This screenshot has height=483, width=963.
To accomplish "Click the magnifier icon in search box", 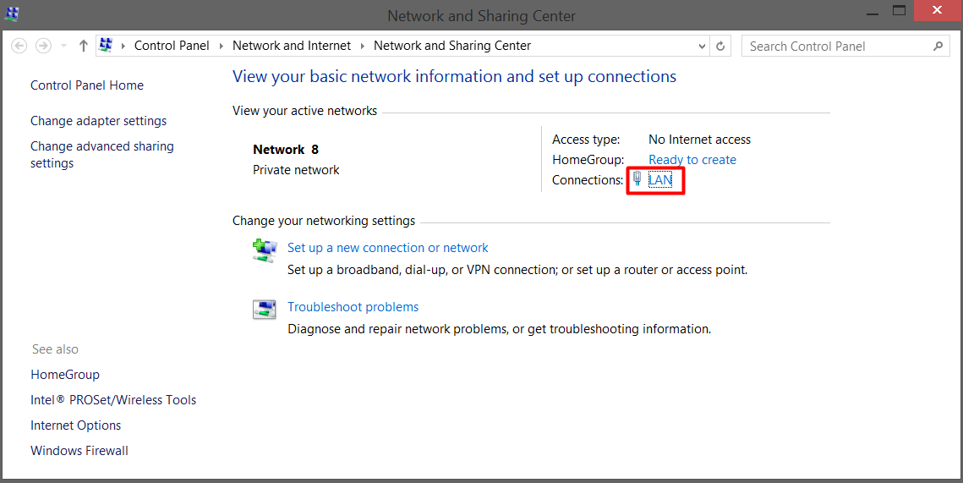I will point(938,47).
